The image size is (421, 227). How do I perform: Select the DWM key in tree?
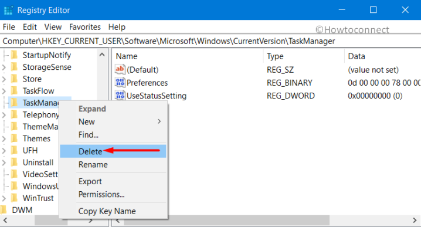click(x=22, y=210)
